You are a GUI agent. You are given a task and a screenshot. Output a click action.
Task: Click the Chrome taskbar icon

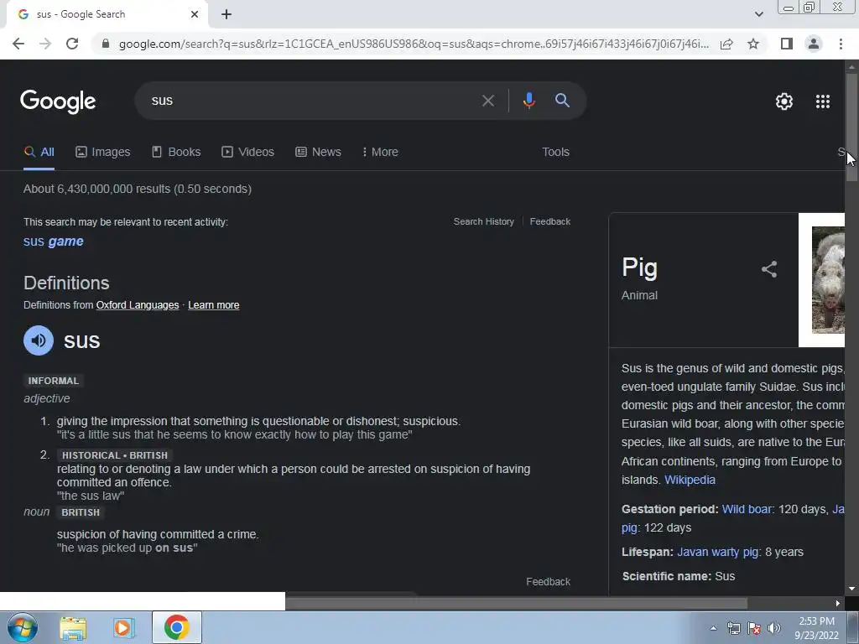tap(176, 627)
